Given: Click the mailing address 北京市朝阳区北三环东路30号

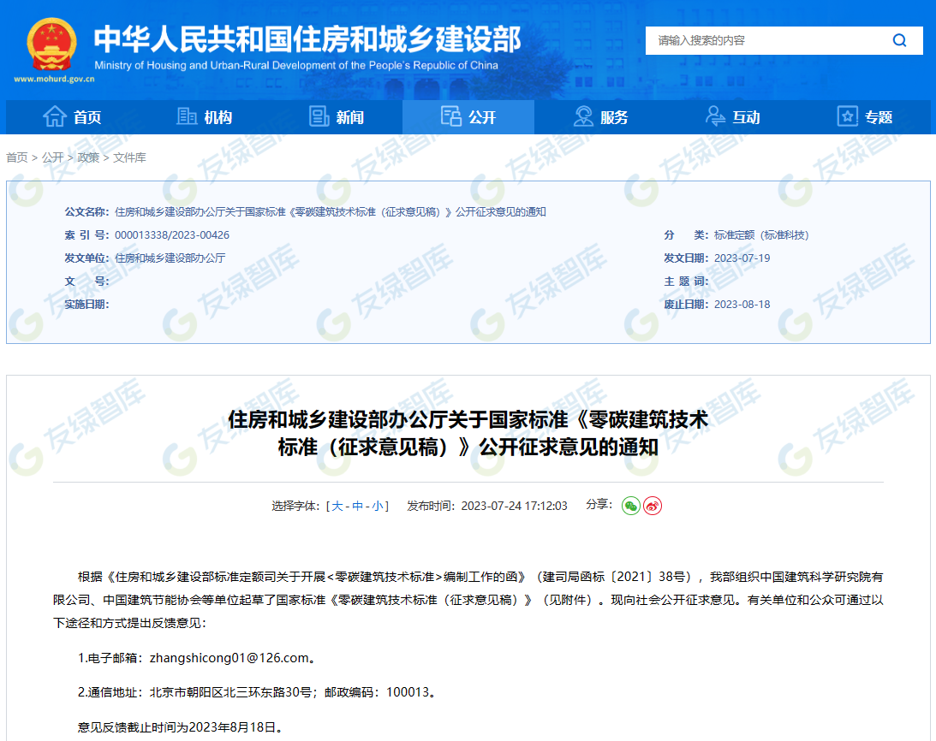Looking at the screenshot, I should tap(230, 692).
